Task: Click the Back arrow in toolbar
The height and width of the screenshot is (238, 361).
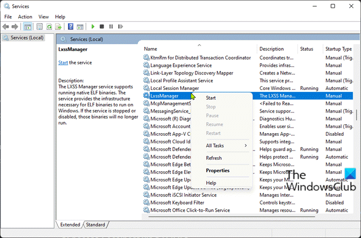Action: [x=6, y=26]
